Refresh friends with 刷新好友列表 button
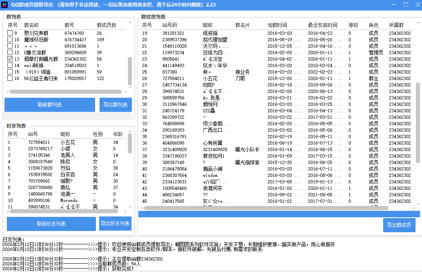The width and height of the screenshot is (422, 273). point(51,224)
